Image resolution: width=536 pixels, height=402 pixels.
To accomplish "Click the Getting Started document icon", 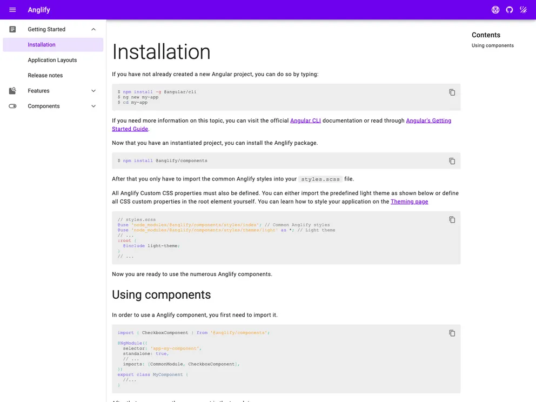I will tap(12, 29).
